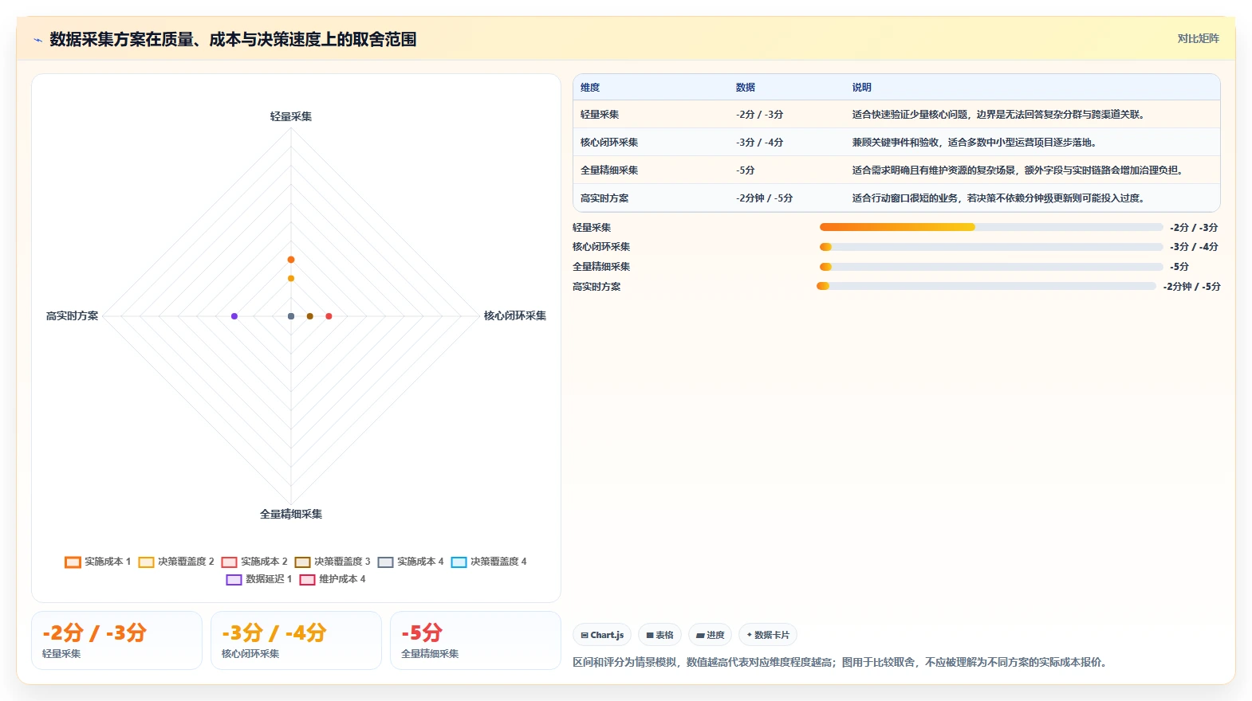Toggle the 实施成本 4 legend swatch
The height and width of the screenshot is (701, 1252).
pyautogui.click(x=386, y=562)
